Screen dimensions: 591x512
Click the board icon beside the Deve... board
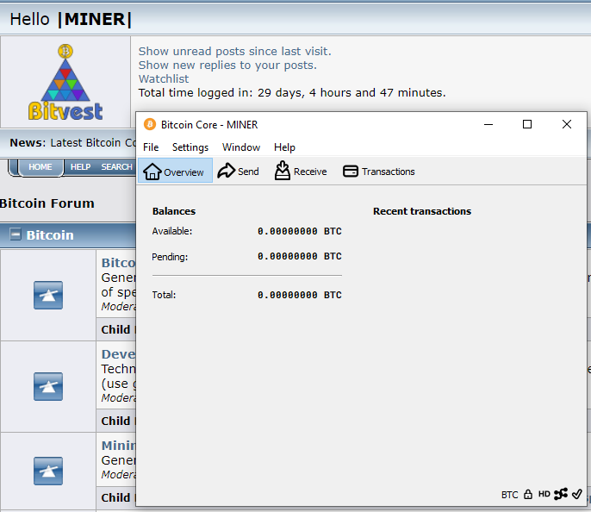click(x=48, y=386)
